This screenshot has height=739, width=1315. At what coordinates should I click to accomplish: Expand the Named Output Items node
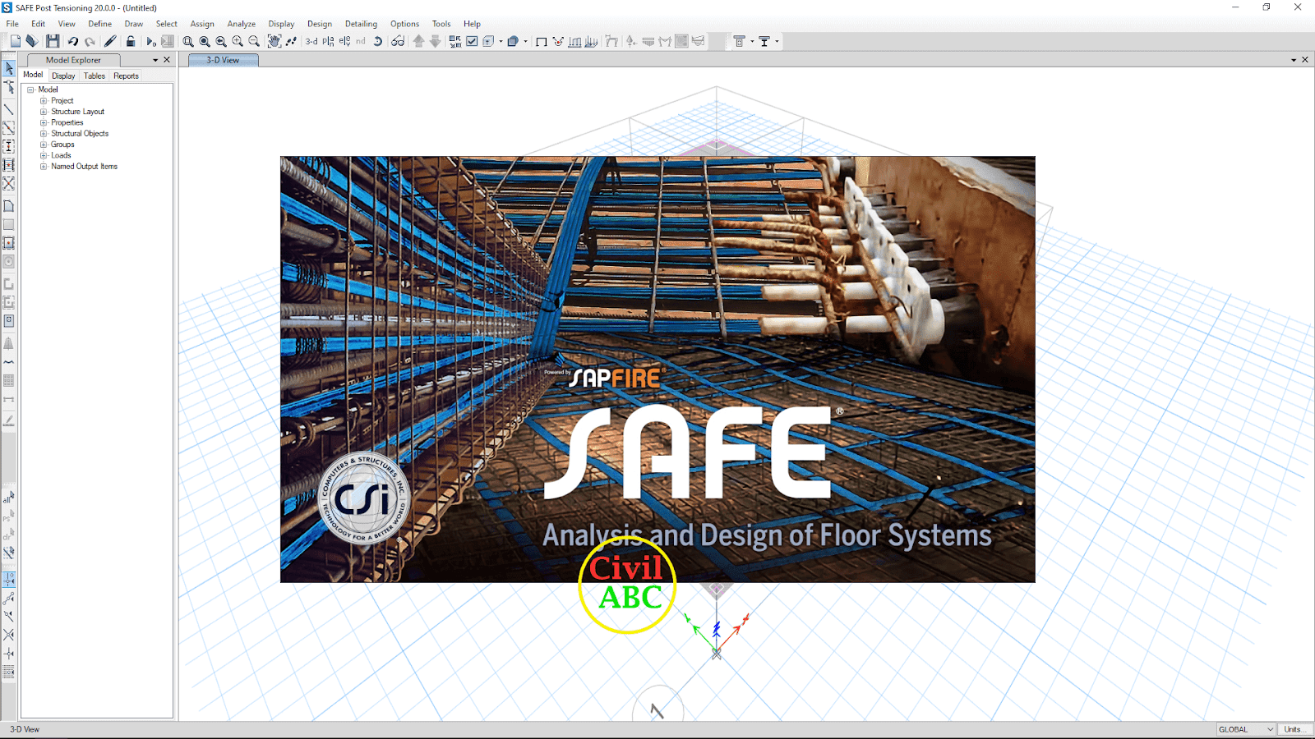click(44, 167)
